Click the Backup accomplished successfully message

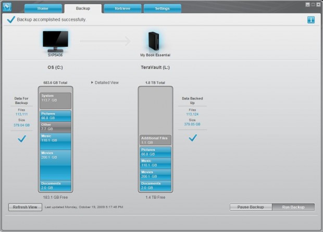tap(52, 20)
